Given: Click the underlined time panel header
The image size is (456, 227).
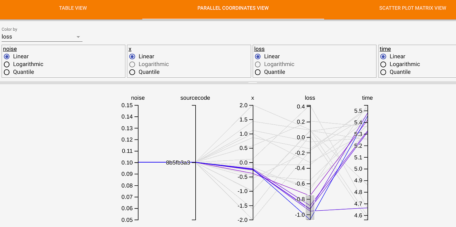Looking at the screenshot, I should [385, 49].
